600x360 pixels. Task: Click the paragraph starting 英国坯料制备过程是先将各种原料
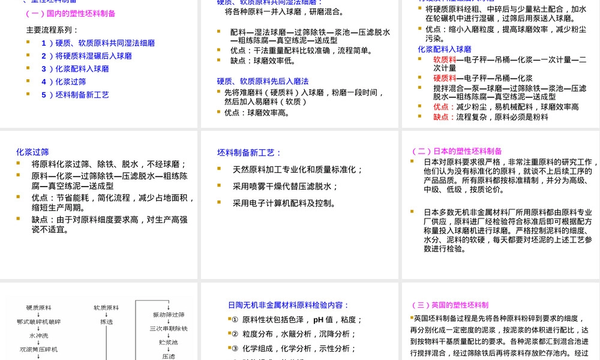click(499, 337)
